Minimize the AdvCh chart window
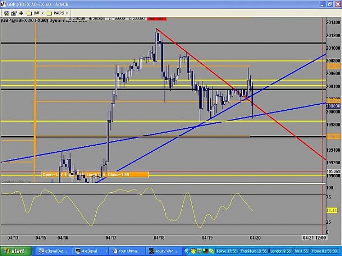 pyautogui.click(x=323, y=4)
